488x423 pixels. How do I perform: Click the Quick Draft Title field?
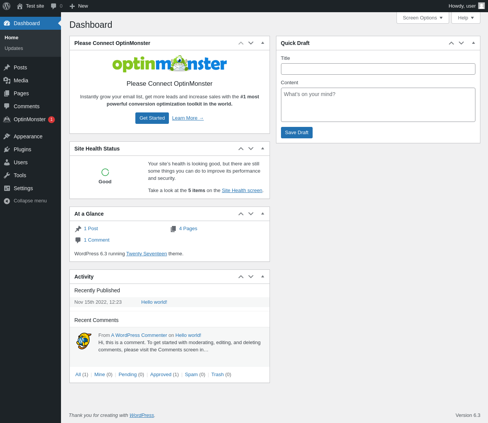pyautogui.click(x=378, y=69)
